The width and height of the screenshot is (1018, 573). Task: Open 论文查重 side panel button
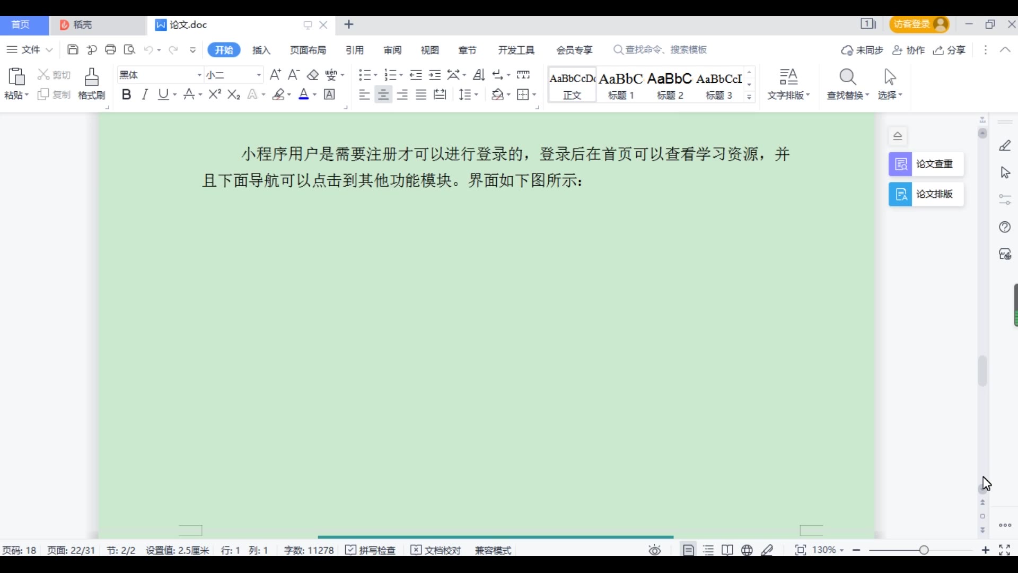(x=926, y=164)
